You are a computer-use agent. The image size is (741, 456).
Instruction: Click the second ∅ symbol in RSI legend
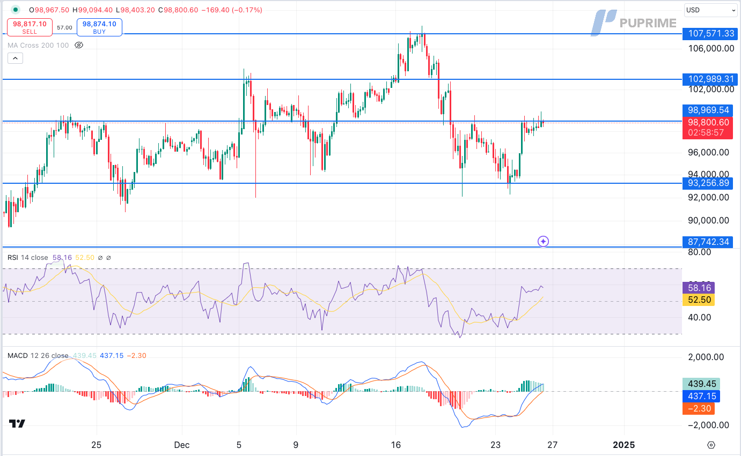pyautogui.click(x=108, y=258)
